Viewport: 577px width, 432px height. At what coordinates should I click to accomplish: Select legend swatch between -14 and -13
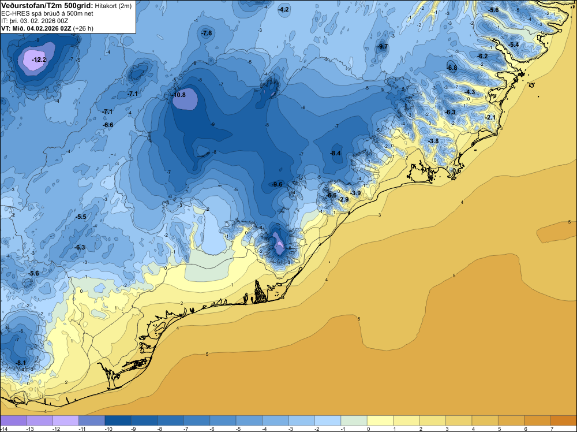click(x=13, y=420)
